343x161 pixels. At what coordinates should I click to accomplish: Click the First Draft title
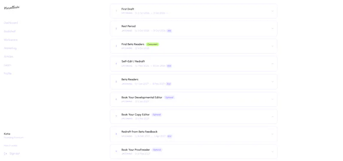pos(128,9)
